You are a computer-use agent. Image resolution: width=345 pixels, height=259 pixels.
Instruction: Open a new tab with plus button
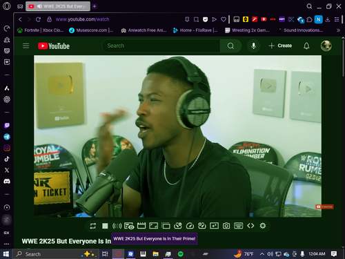[x=95, y=6]
